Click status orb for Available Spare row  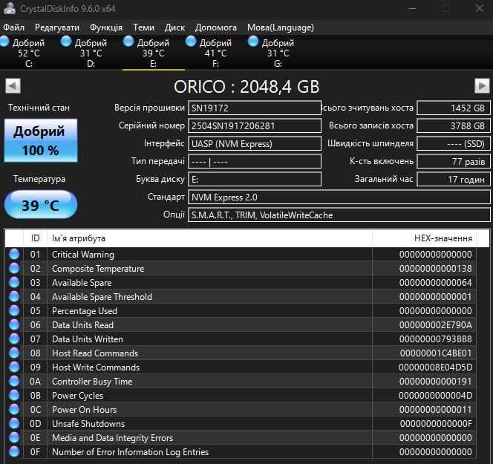coord(14,282)
